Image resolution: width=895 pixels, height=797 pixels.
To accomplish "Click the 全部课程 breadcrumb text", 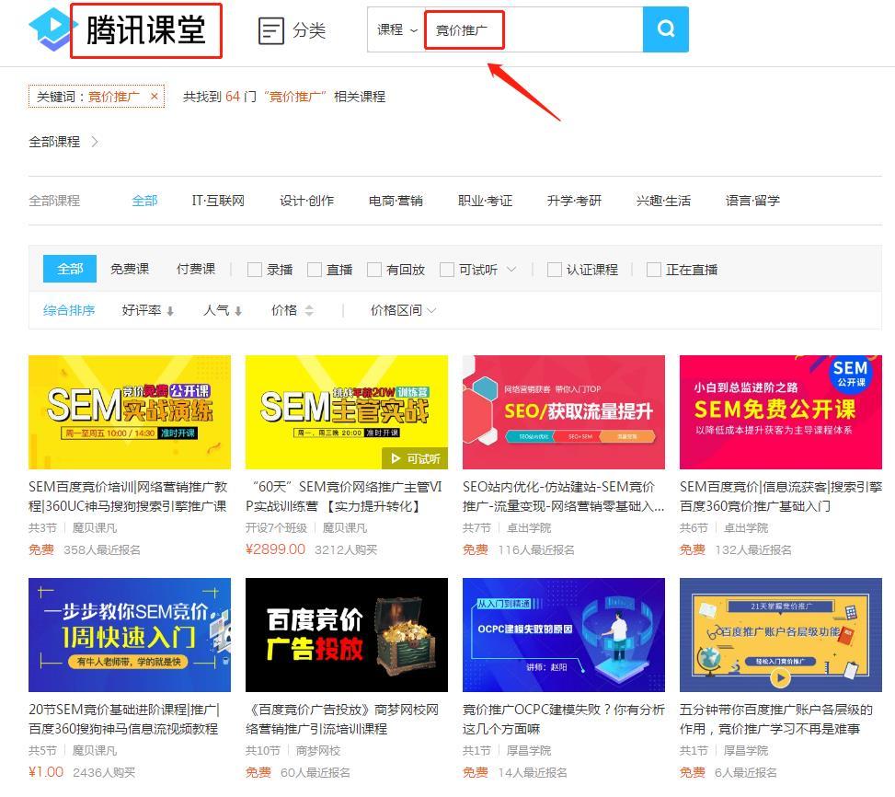I will tap(54, 142).
